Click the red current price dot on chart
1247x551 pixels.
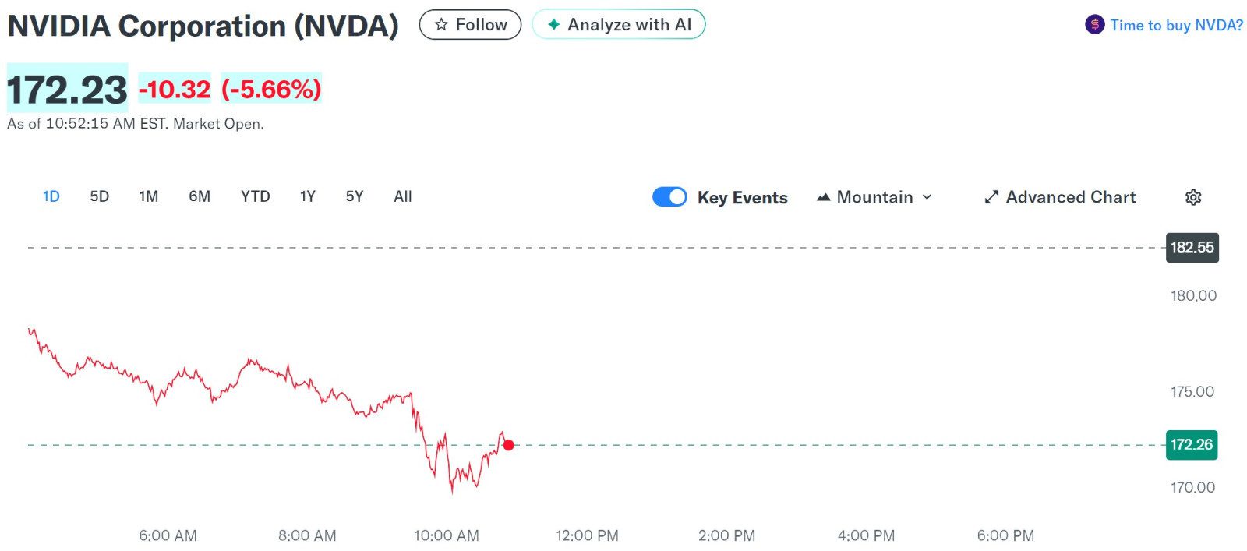tap(508, 445)
